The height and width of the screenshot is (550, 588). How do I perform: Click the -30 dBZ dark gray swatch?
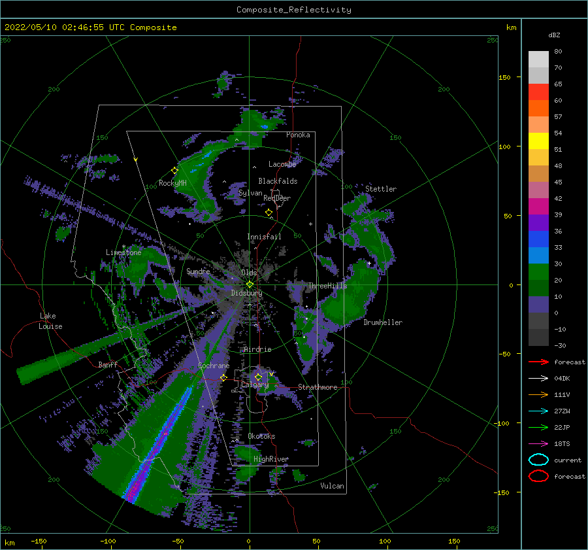point(538,337)
